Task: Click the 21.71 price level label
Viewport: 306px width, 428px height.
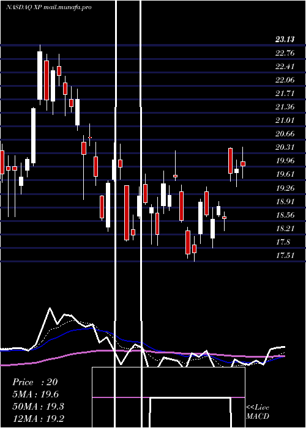Action: pyautogui.click(x=285, y=94)
